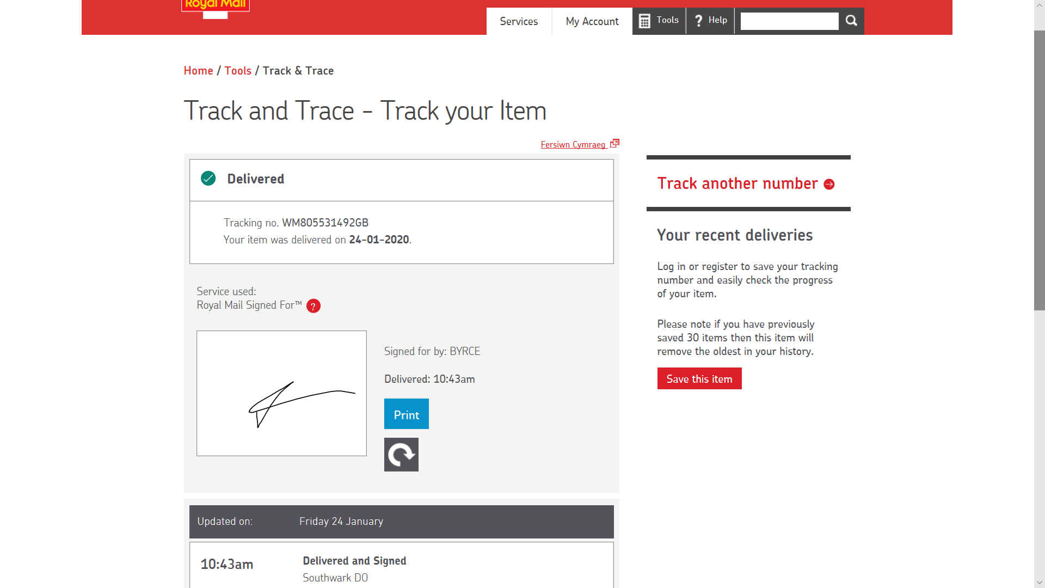Click the 'Delivered' status heading

click(x=256, y=179)
